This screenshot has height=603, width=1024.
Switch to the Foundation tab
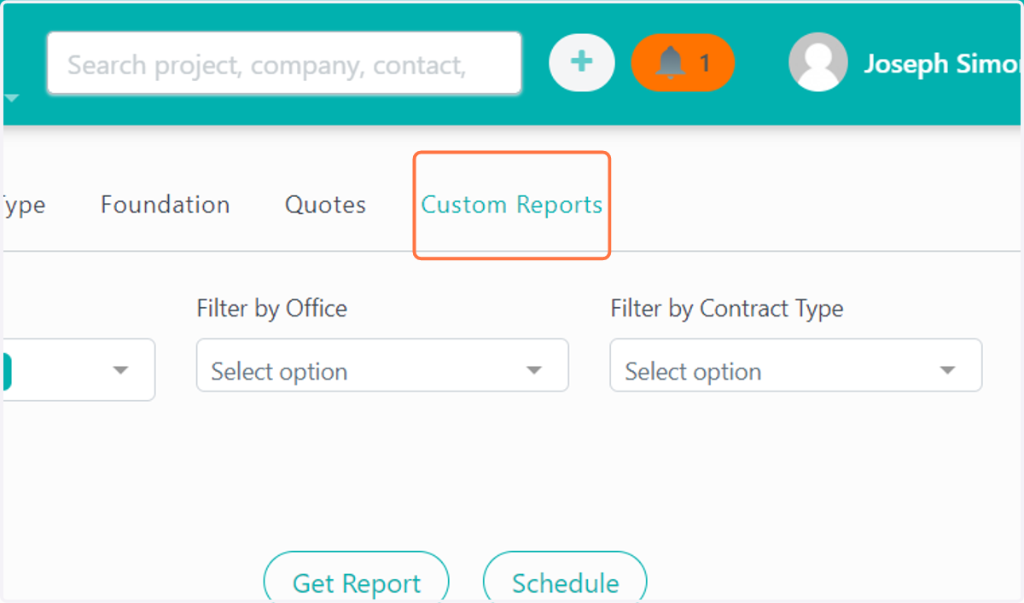click(x=165, y=205)
